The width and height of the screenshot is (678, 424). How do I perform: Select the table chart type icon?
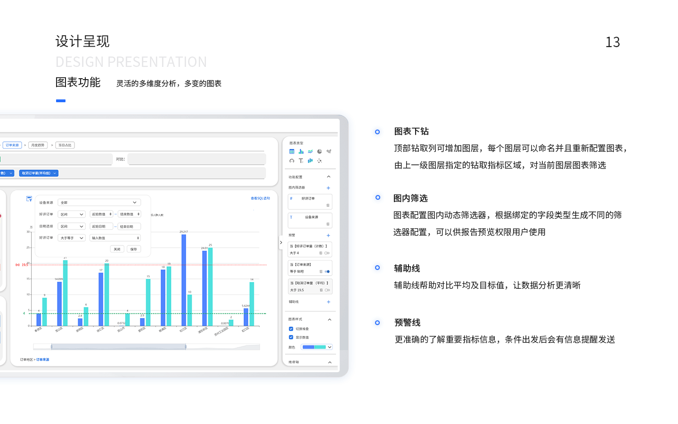292,152
